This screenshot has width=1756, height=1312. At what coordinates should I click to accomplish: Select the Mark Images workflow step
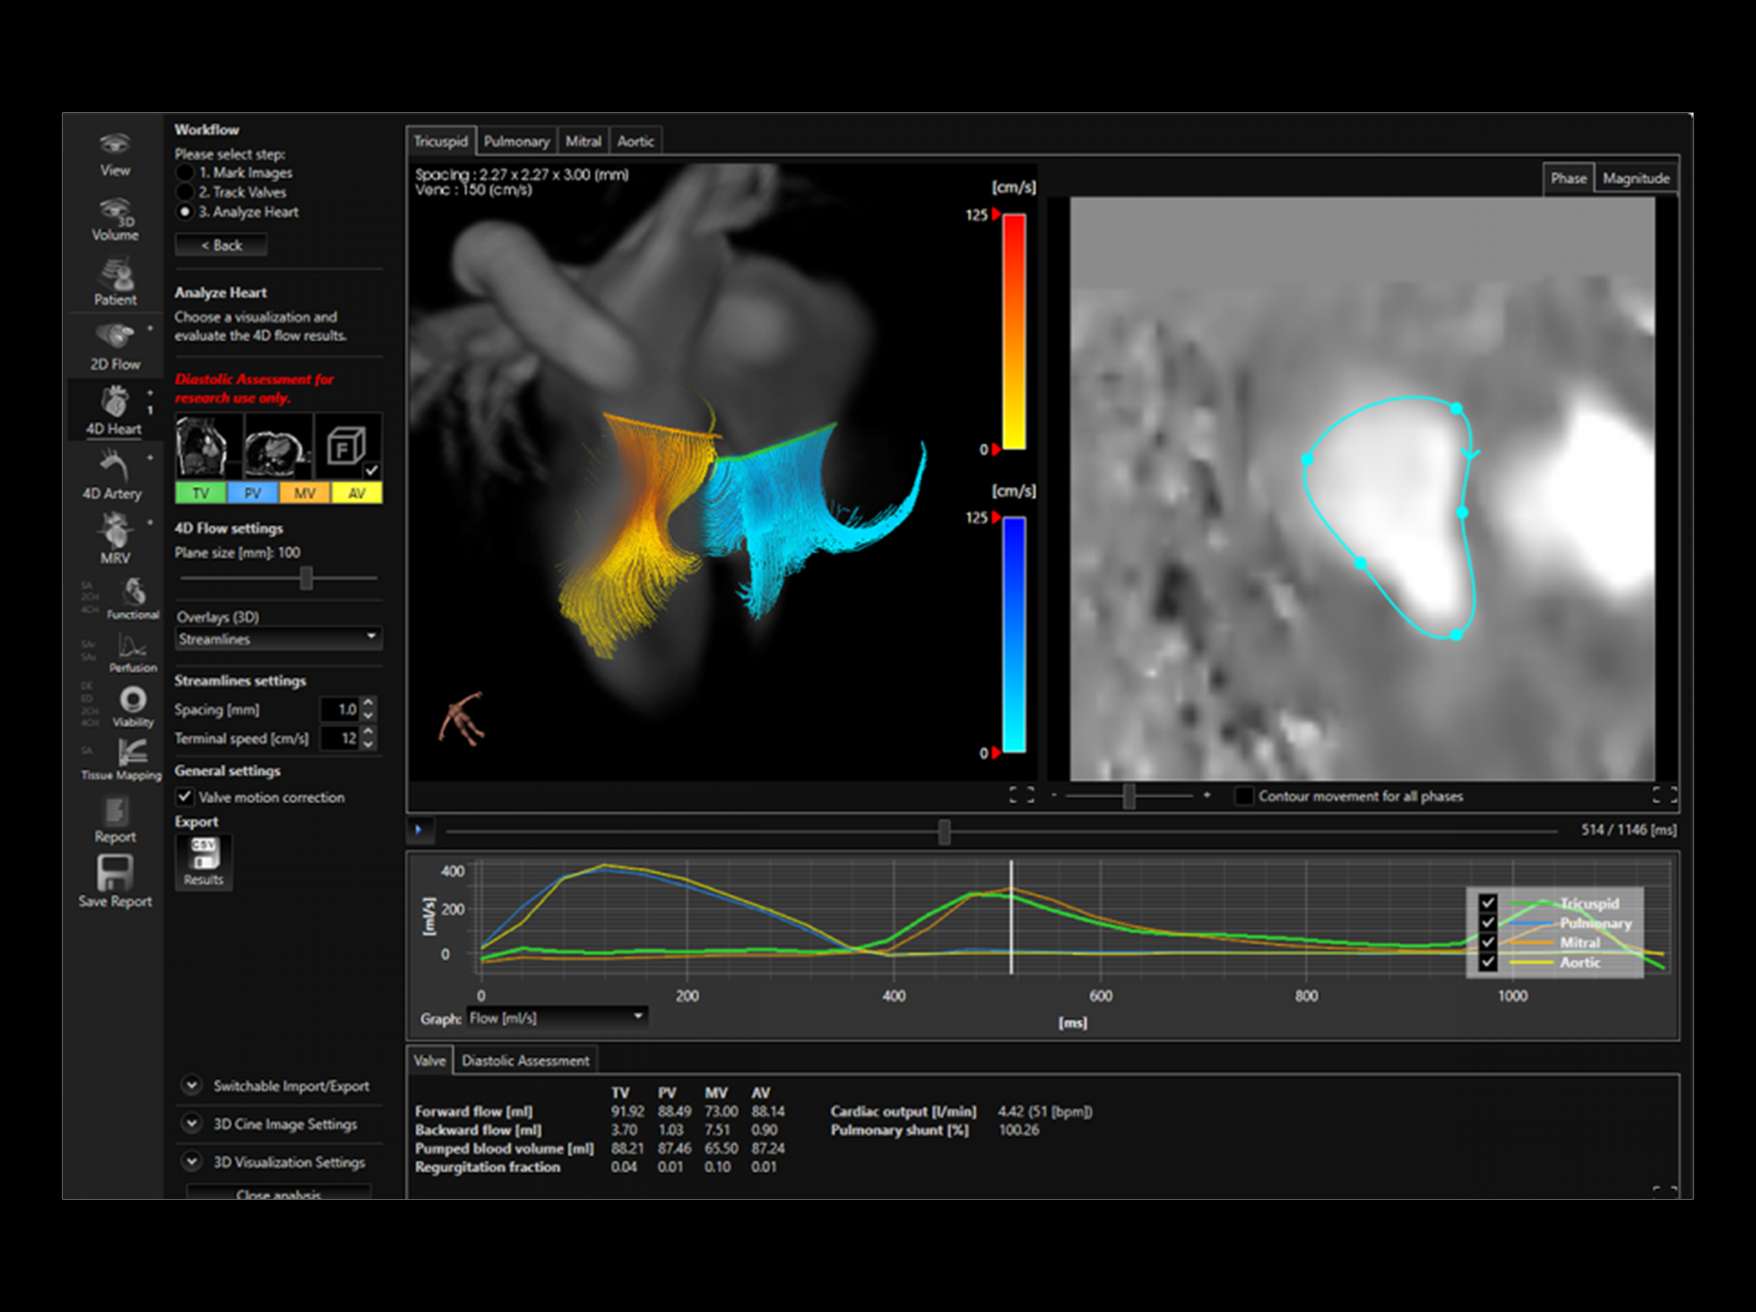coord(186,172)
